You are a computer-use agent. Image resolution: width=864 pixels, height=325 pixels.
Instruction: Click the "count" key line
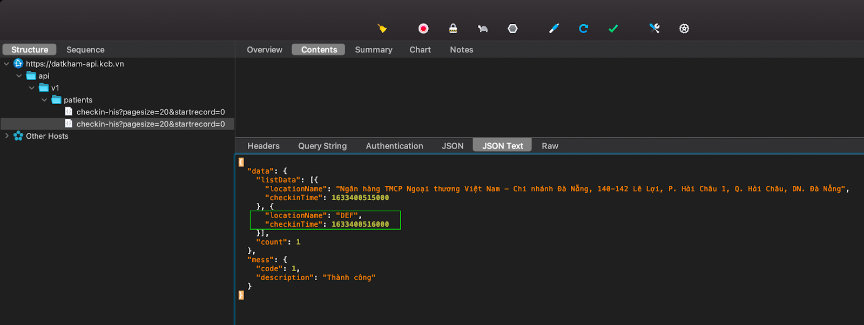click(x=278, y=242)
